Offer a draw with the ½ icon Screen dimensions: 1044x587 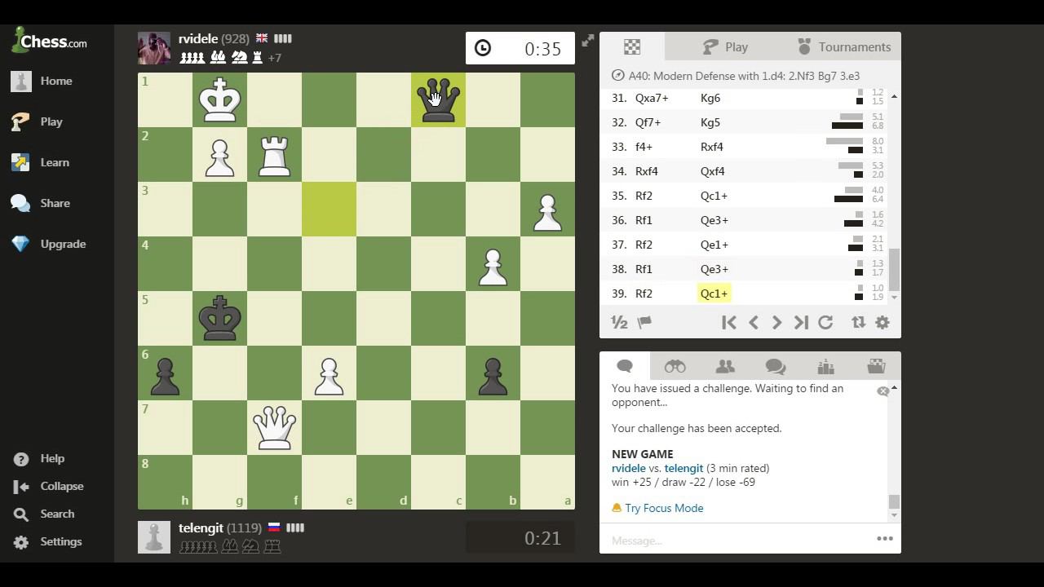coord(619,322)
